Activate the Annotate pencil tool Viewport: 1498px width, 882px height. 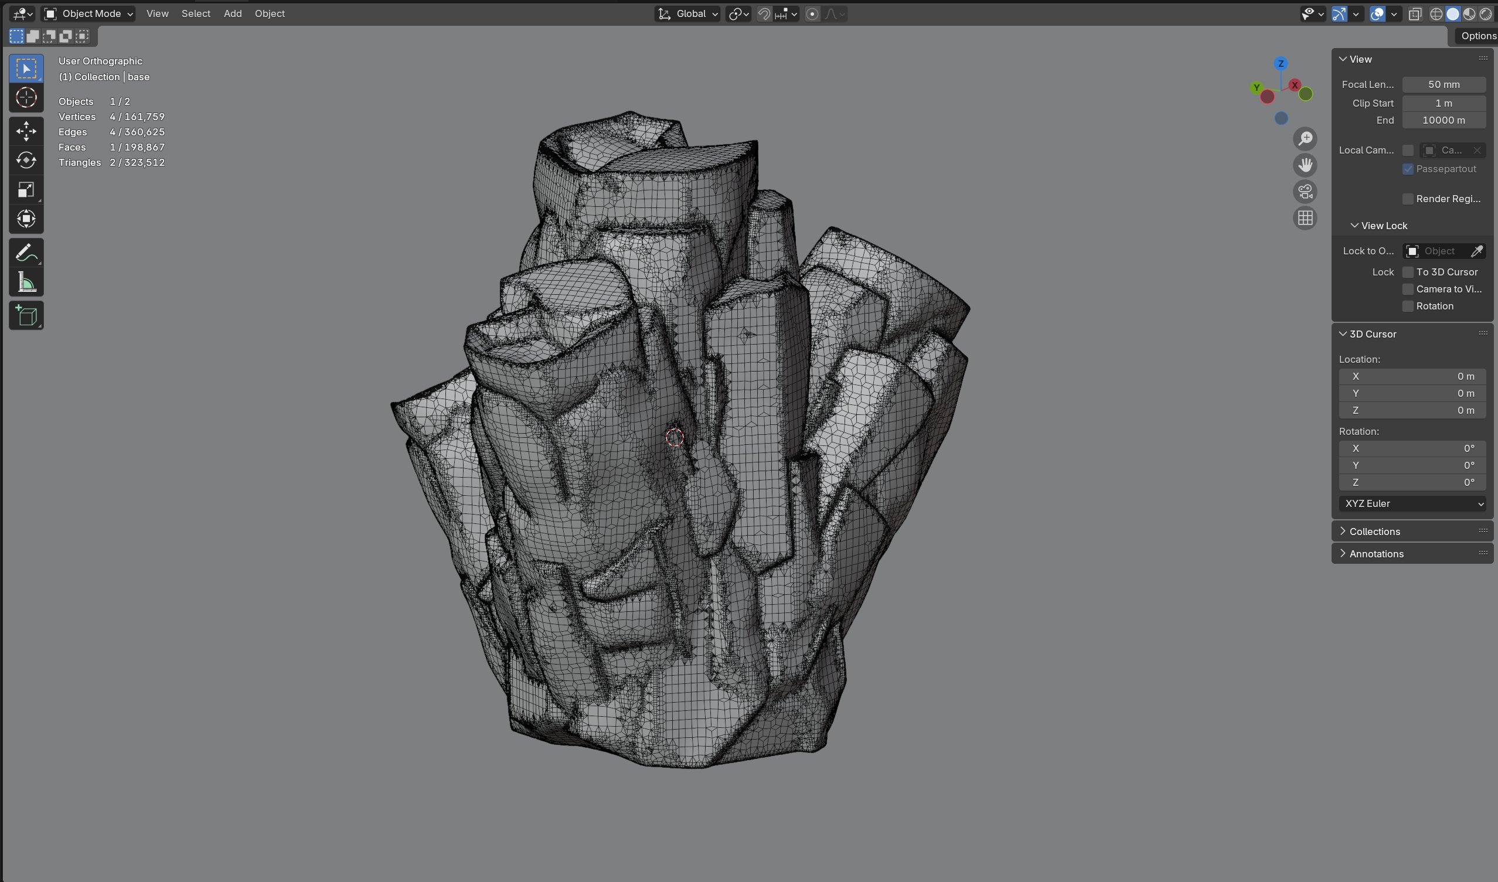click(x=26, y=253)
